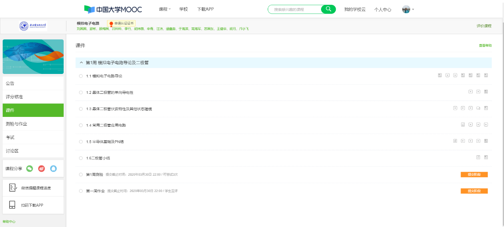Screen dimensions: 504x227
Task: Click the university logo in course header
Action: coord(33,26)
